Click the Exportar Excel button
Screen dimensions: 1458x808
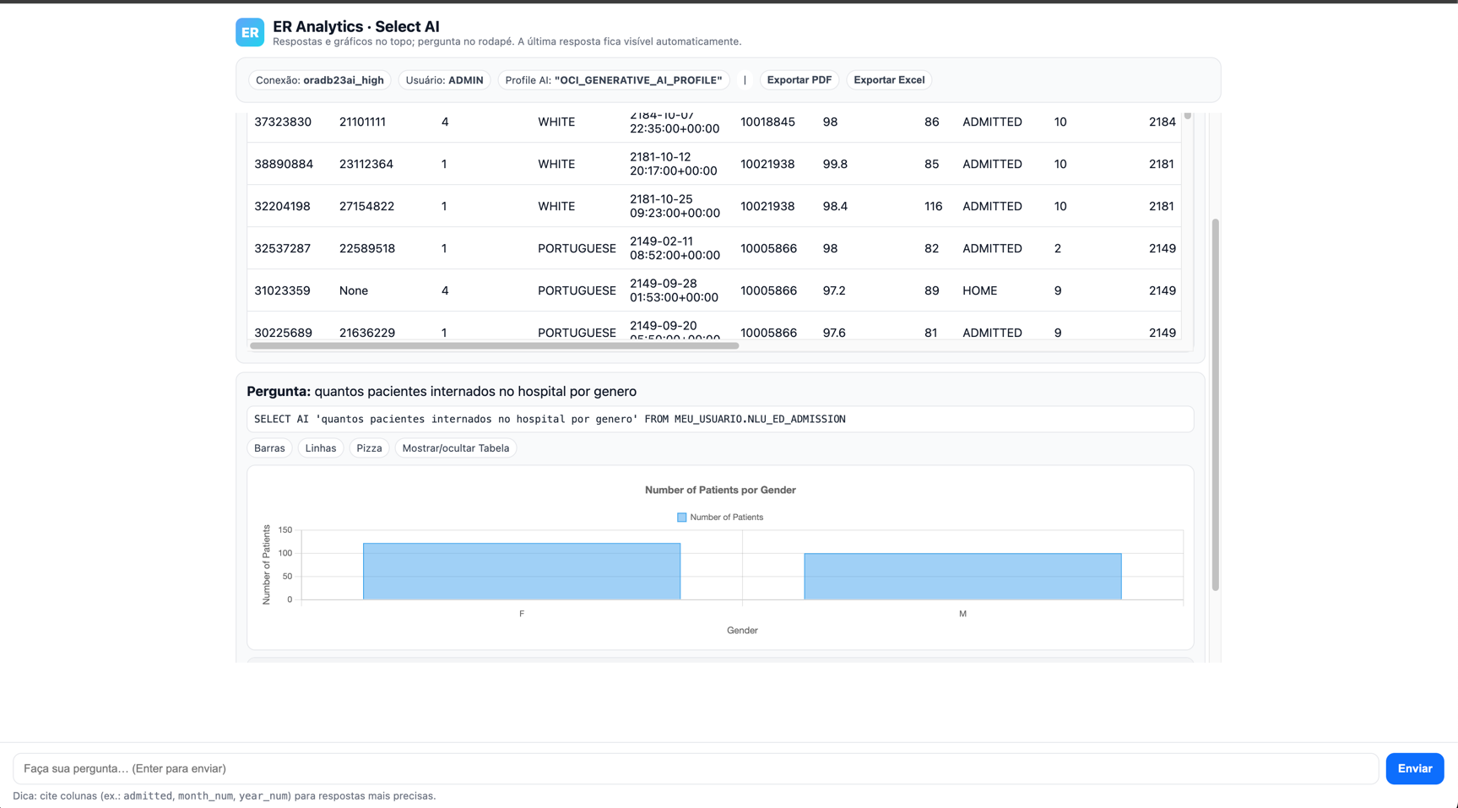coord(888,80)
